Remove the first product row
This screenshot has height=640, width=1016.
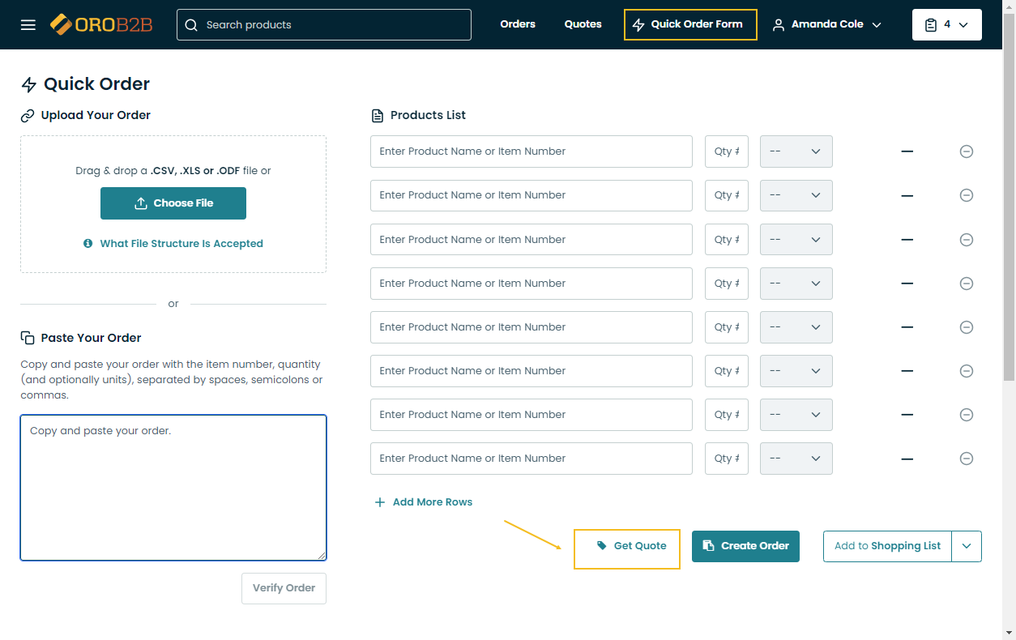(x=966, y=151)
